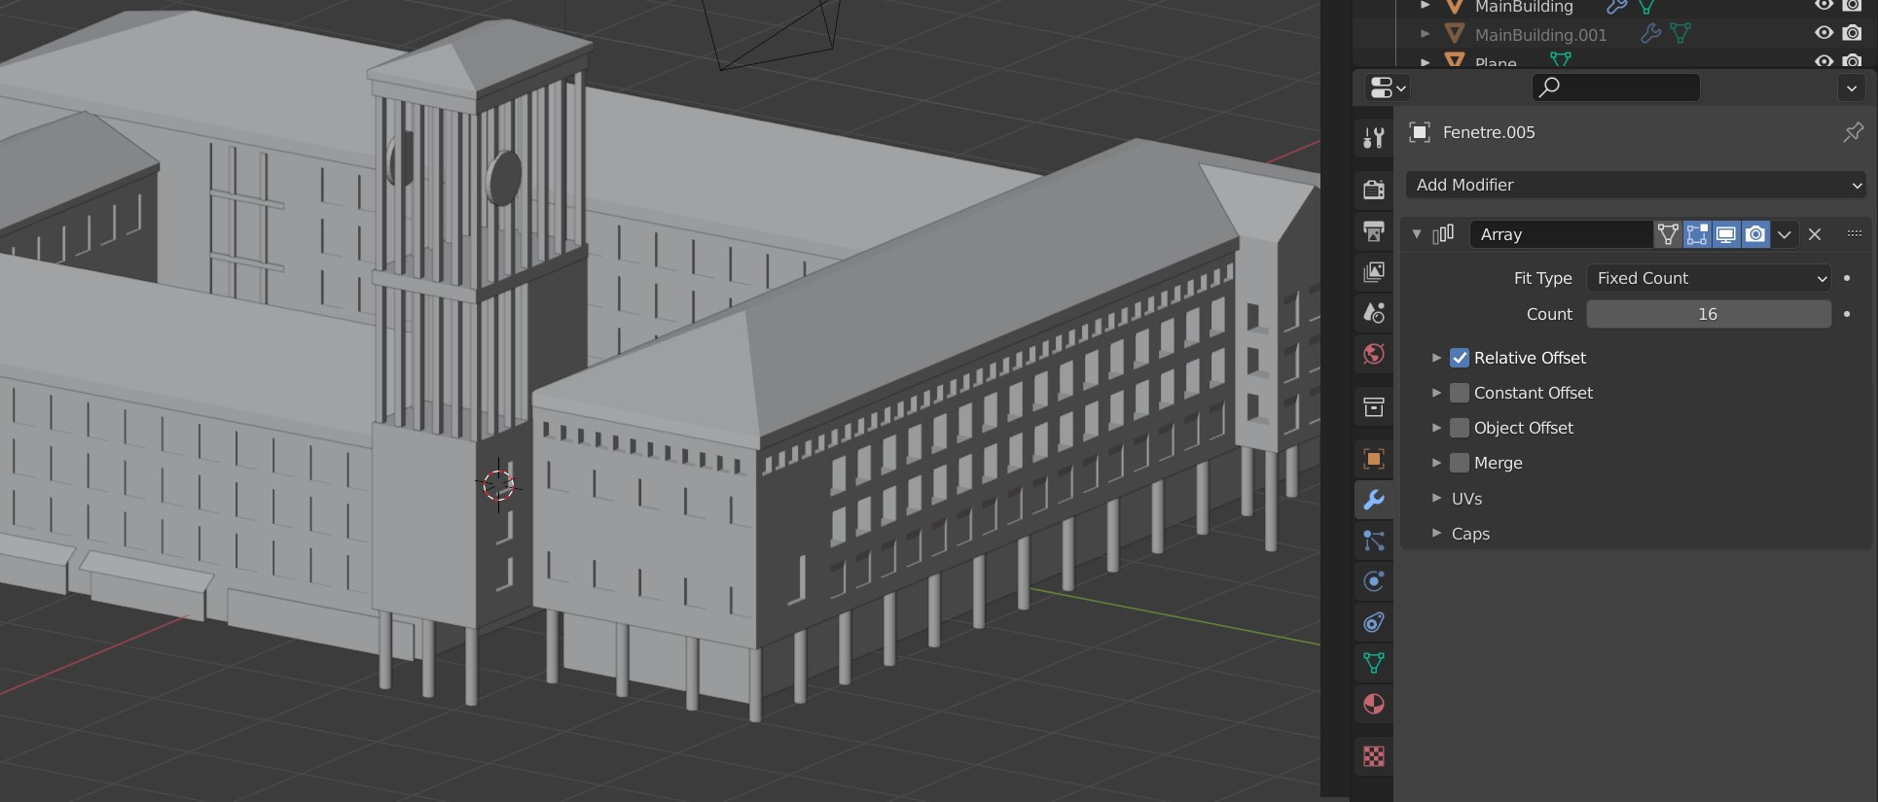
Task: Enable the Object Offset checkbox
Action: (x=1460, y=428)
